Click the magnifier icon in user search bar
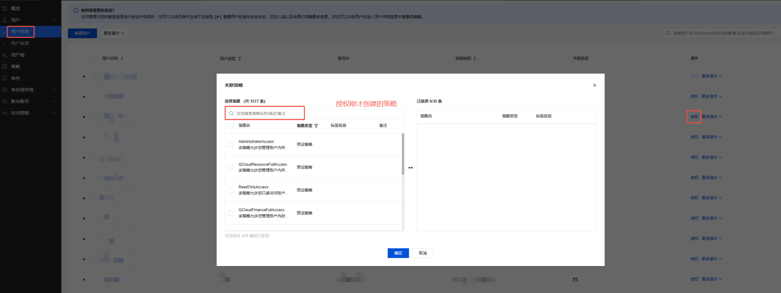The width and height of the screenshot is (781, 293). click(668, 33)
